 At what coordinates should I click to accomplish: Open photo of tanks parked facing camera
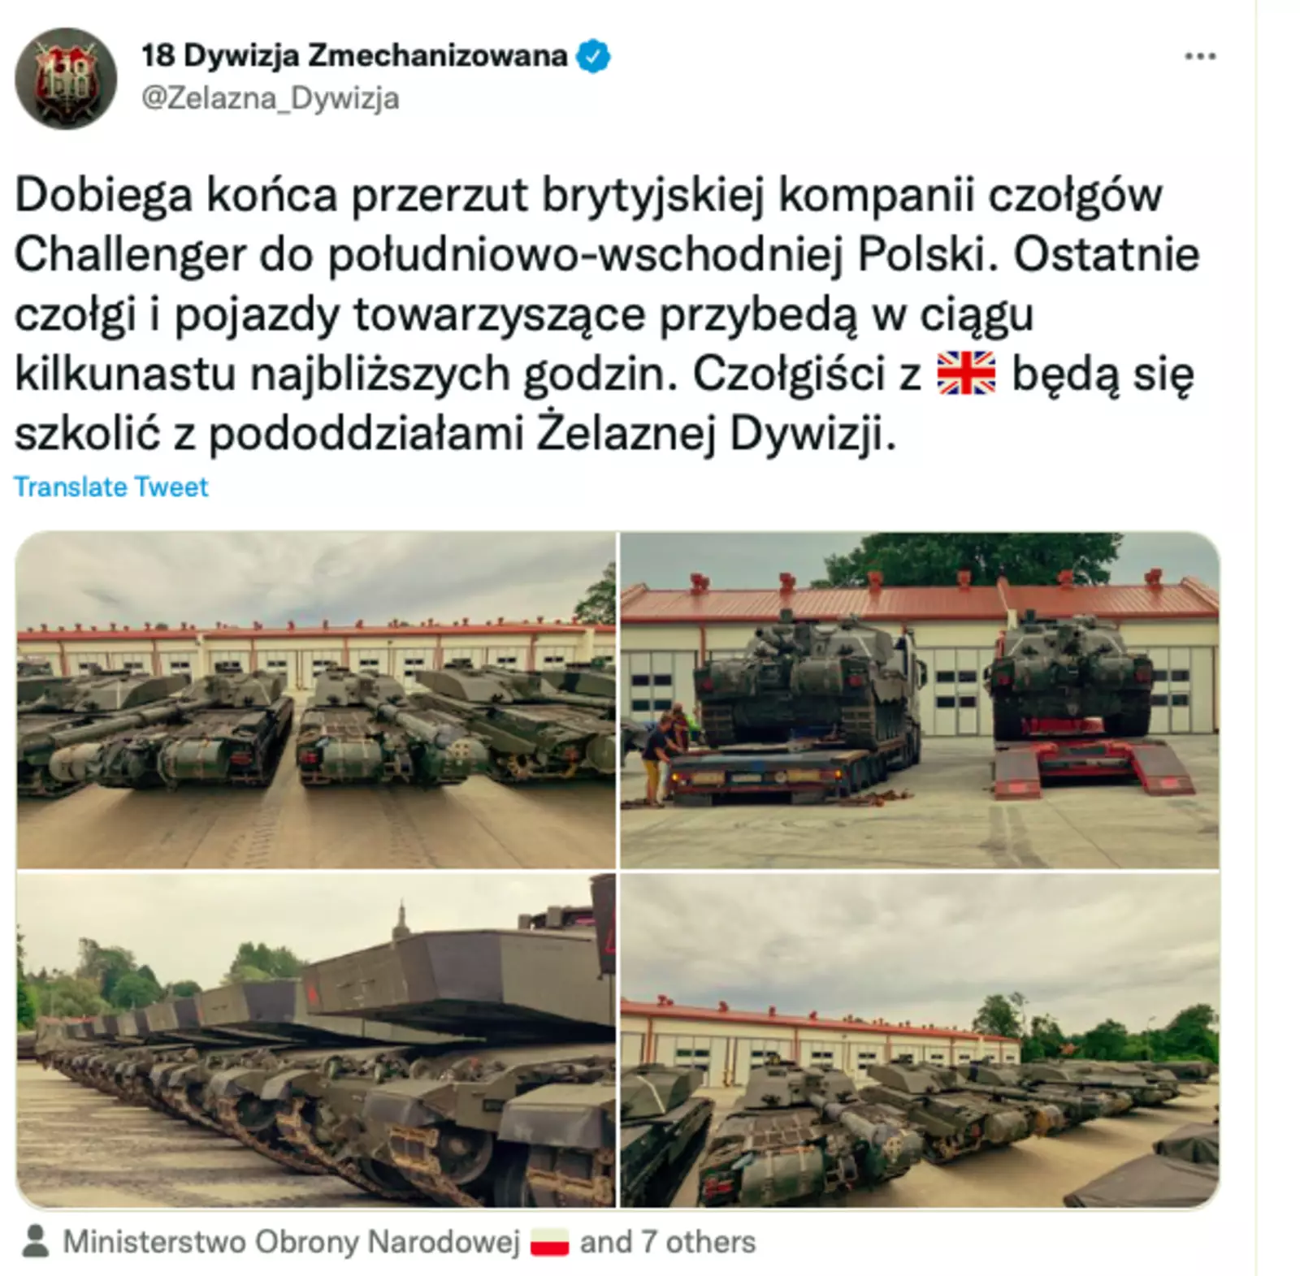pos(316,700)
